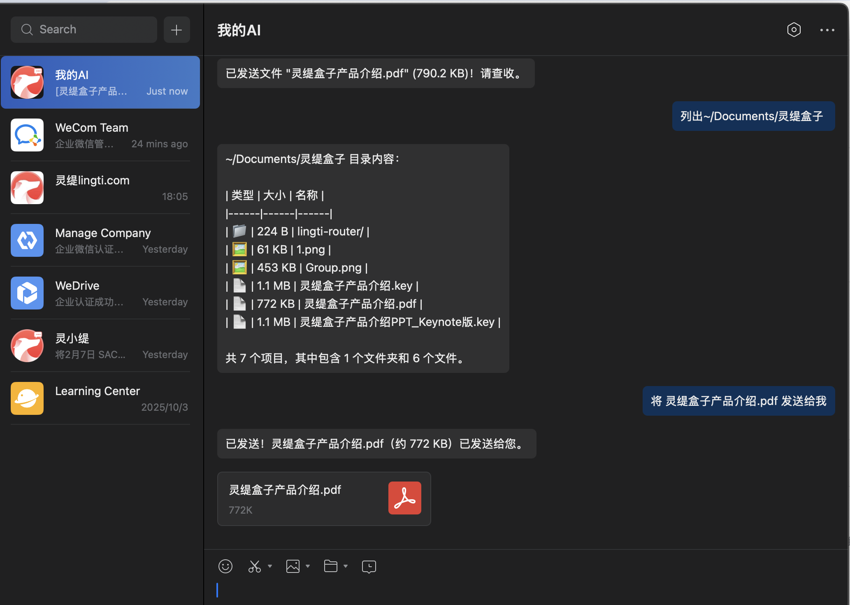
Task: Open the chat history icon
Action: point(369,566)
